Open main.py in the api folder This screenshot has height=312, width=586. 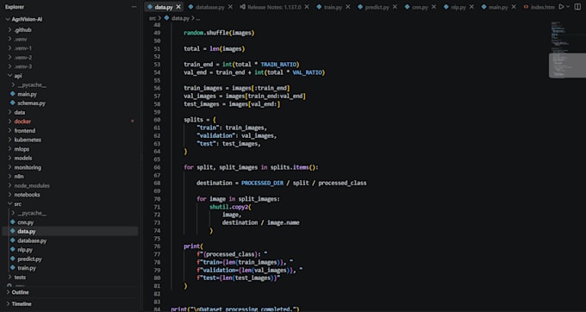[x=27, y=94]
